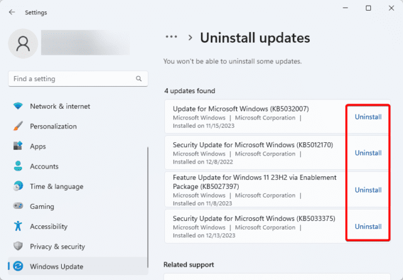Minimize the Settings window
The image size is (403, 280).
pyautogui.click(x=345, y=8)
